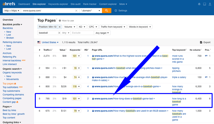
Task: Click quote icon in triple a salary row
Action: (x=206, y=77)
